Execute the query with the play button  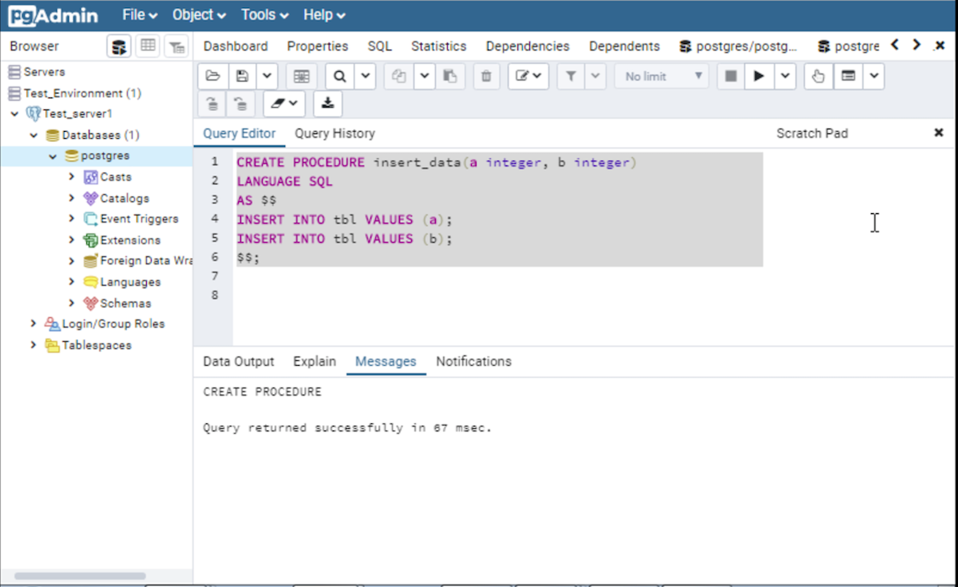(759, 77)
